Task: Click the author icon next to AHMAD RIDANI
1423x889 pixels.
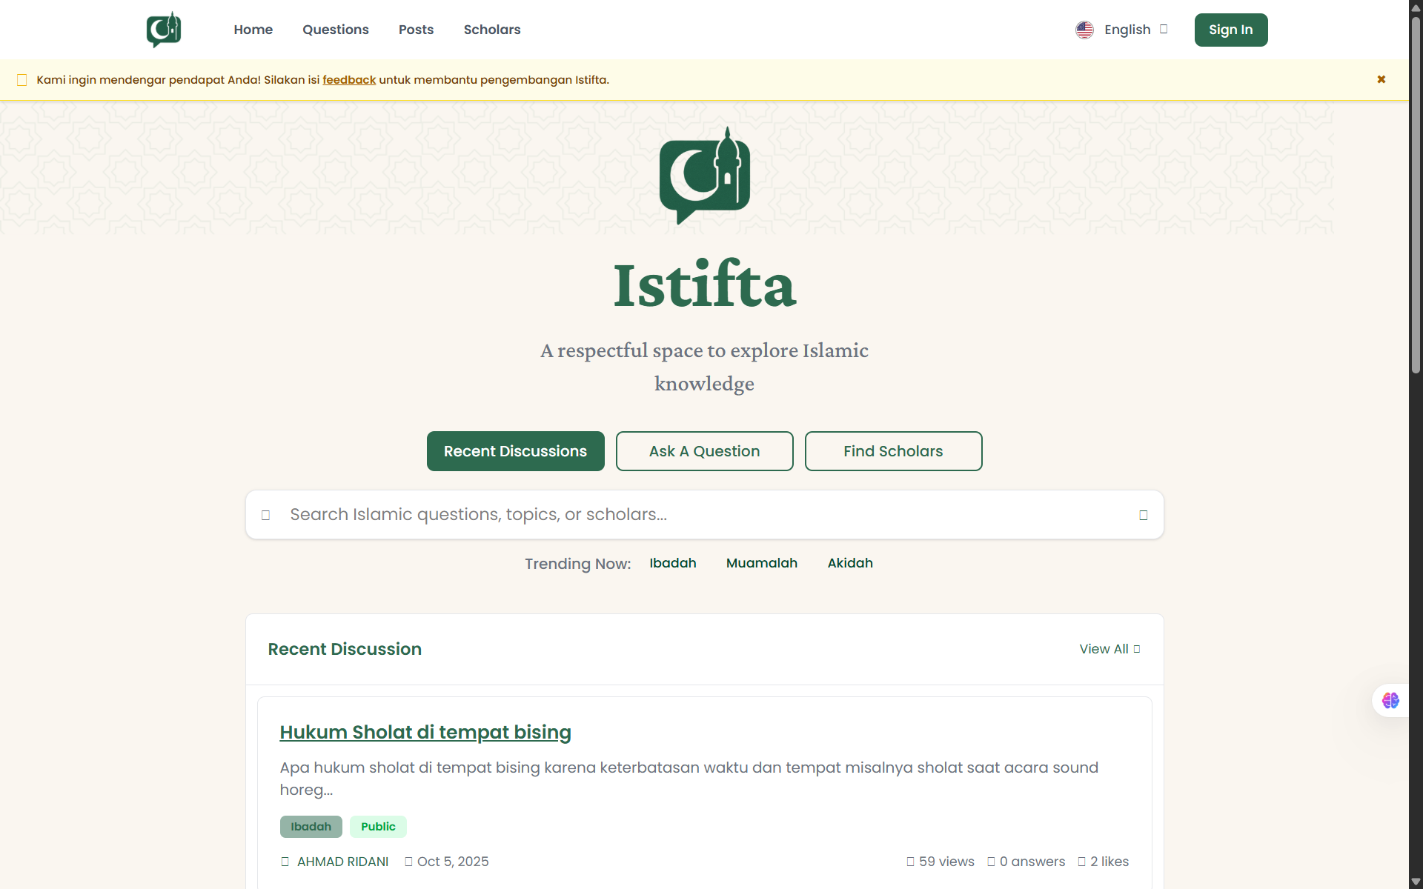Action: [x=285, y=862]
